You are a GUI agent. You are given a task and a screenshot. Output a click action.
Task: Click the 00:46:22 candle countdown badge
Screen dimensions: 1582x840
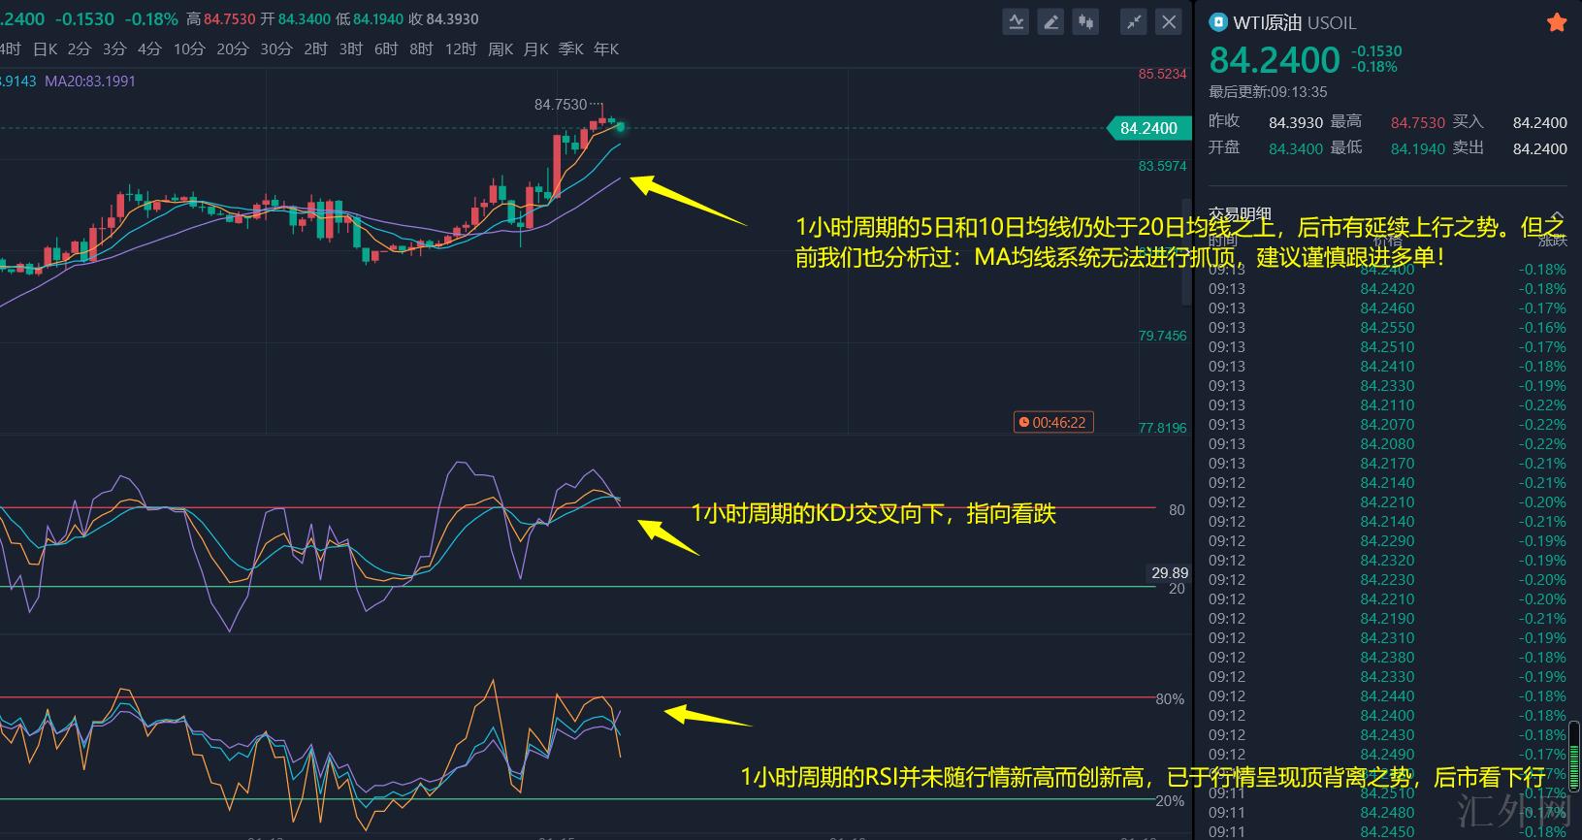pos(1053,422)
